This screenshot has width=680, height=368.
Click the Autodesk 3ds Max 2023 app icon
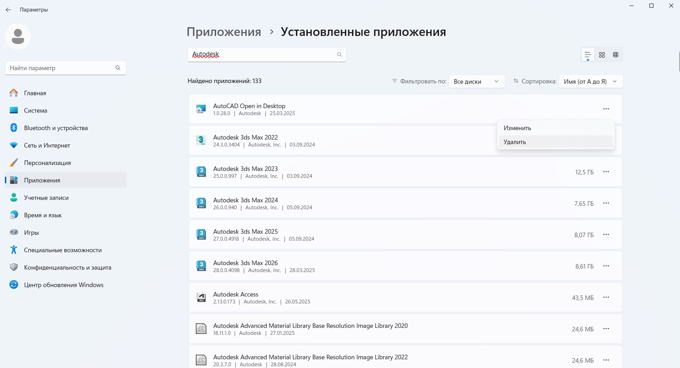click(201, 172)
